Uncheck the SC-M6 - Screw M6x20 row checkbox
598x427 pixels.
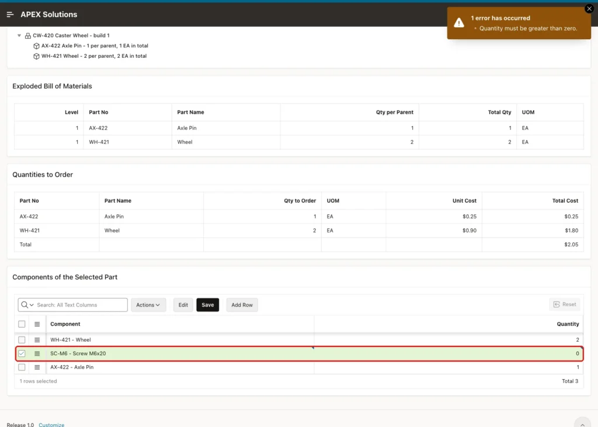pos(22,353)
